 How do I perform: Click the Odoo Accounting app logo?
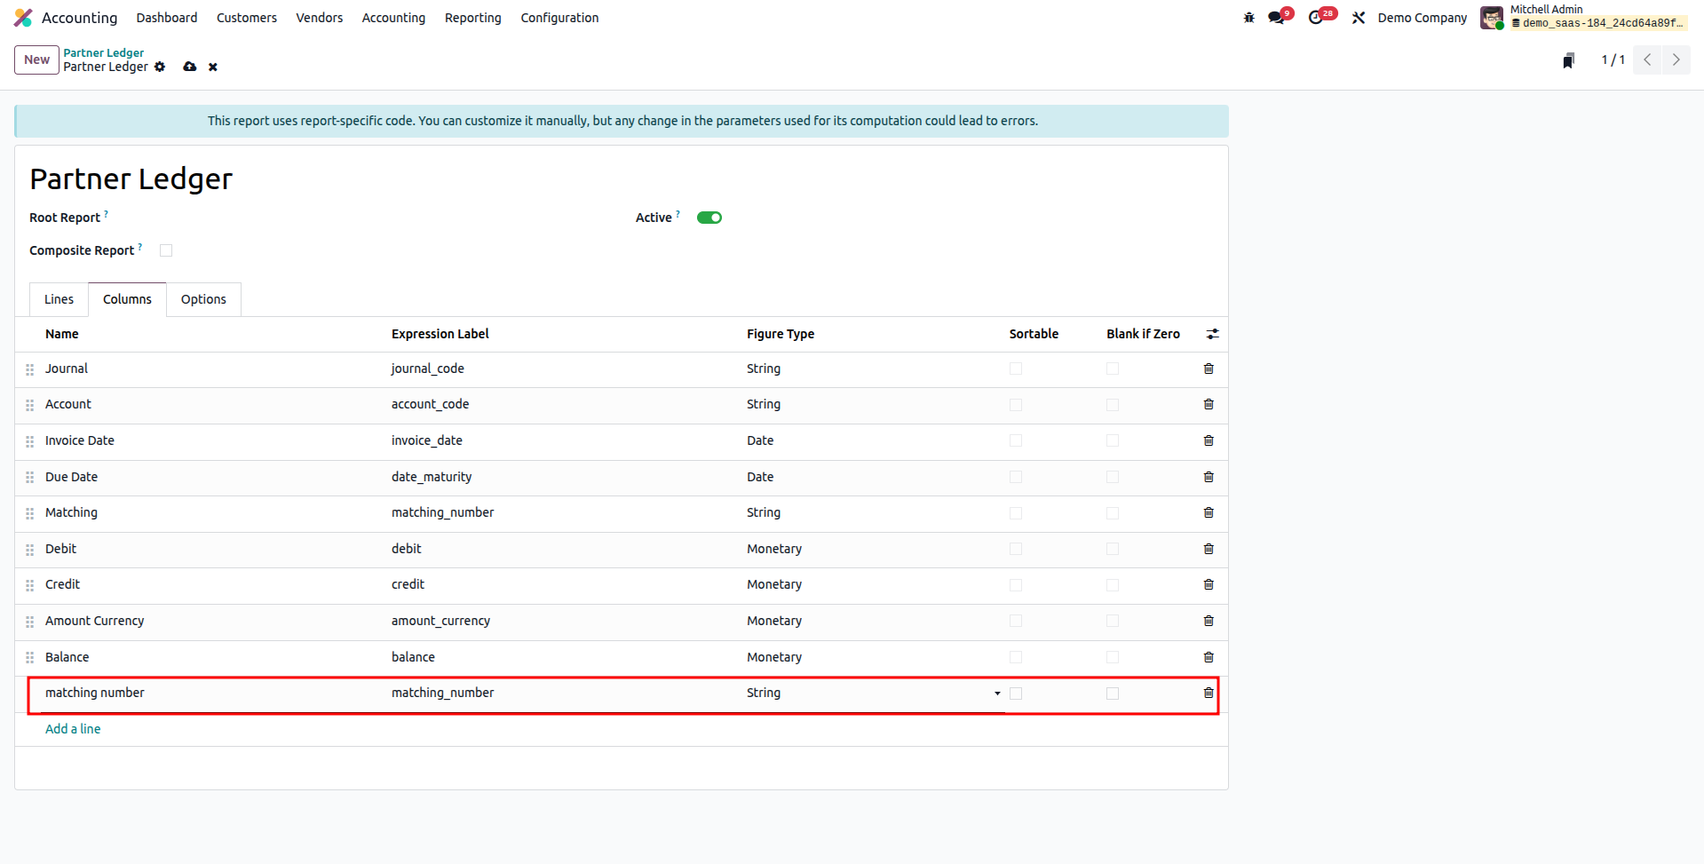pos(23,18)
